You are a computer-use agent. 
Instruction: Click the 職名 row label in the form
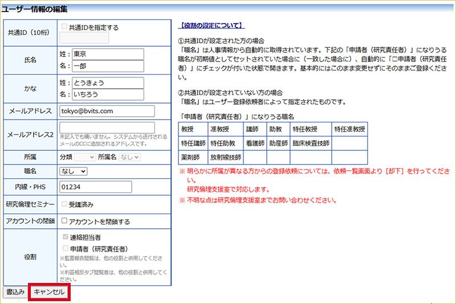(x=30, y=171)
